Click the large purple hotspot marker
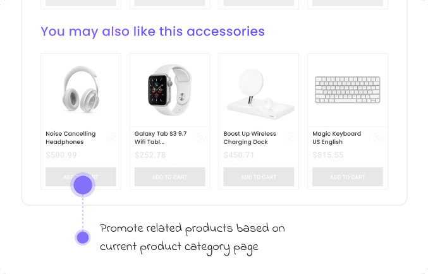Screen dimensions: 428x274 pos(83,185)
